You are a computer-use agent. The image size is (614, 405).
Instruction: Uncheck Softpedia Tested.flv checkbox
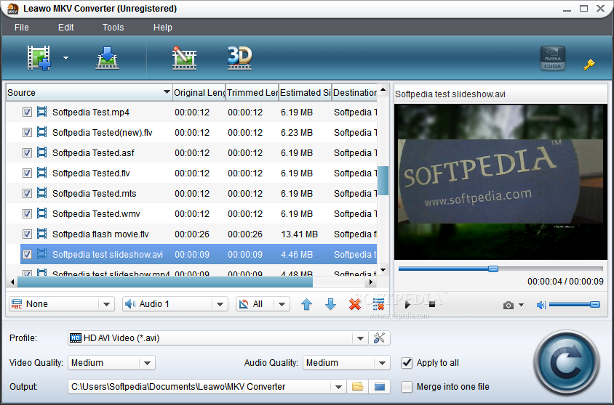point(27,173)
